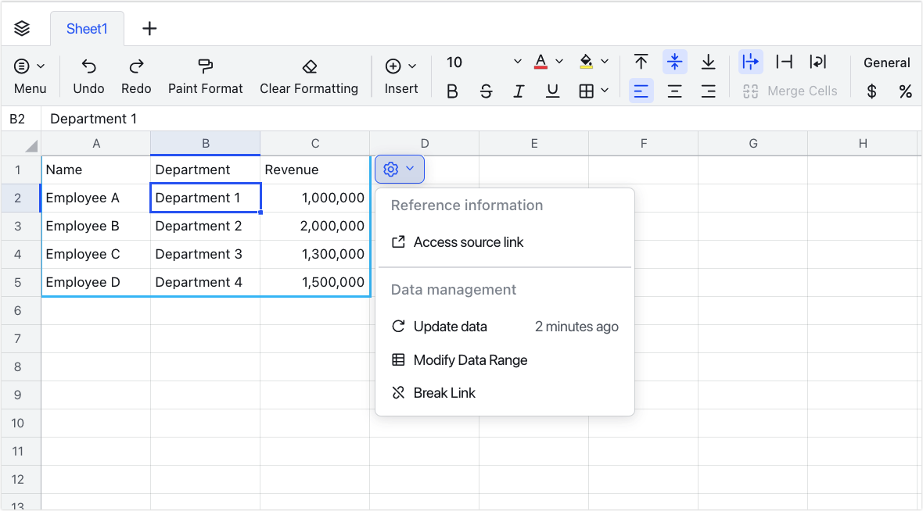Toggle italic formatting on
Screen dimensions: 923x511
(519, 91)
